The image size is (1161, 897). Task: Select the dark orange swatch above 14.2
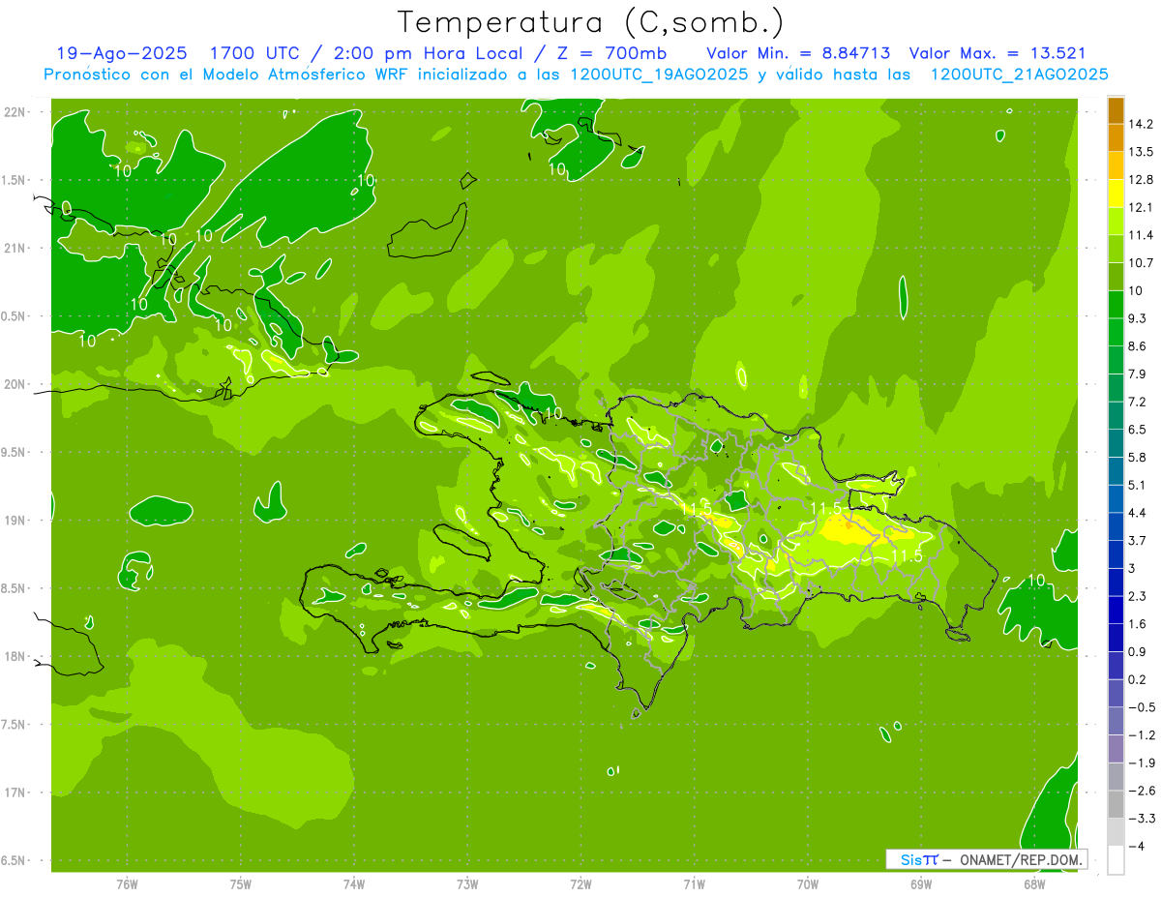1116,110
